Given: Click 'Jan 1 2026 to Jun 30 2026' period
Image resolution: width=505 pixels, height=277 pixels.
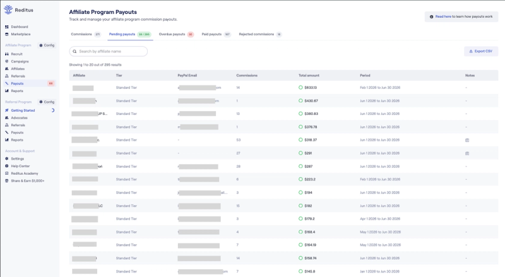Looking at the screenshot, I should coord(380,271).
